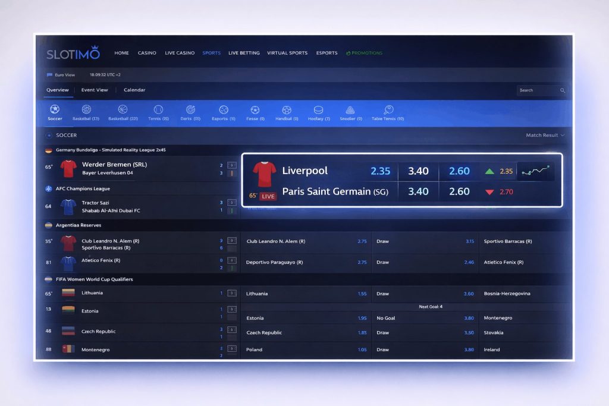Open the Sports menu item
609x406 pixels.
coord(211,53)
